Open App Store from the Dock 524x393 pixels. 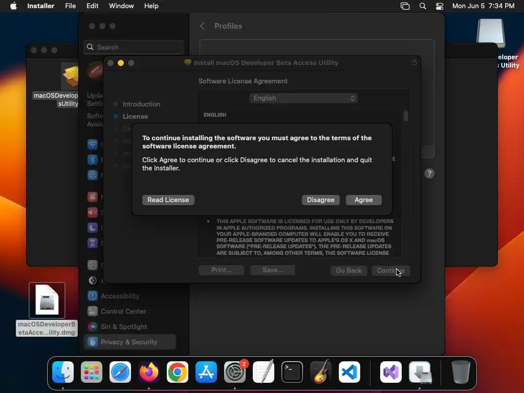(206, 372)
